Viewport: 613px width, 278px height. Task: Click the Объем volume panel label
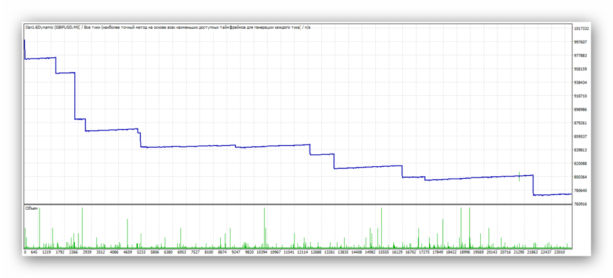tap(31, 208)
